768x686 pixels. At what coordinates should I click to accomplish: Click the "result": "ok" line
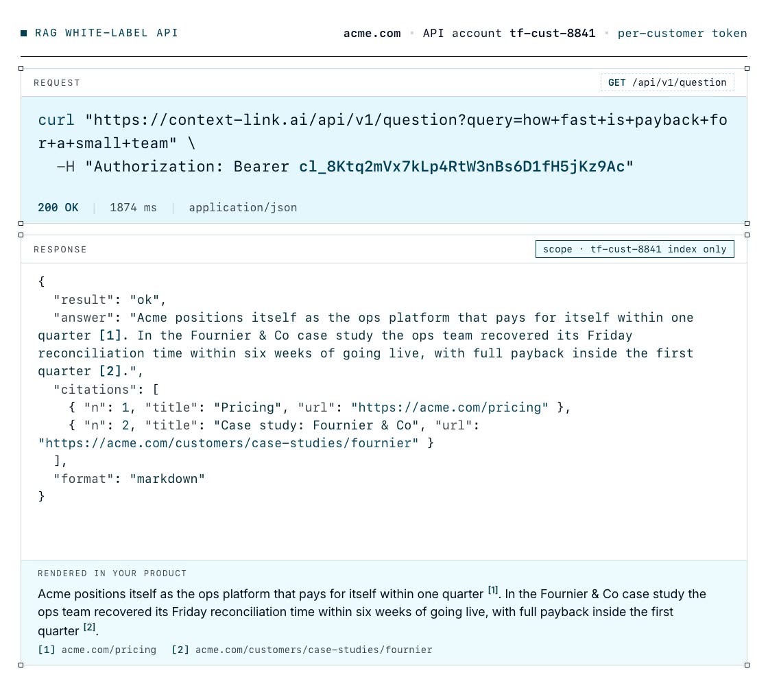(109, 299)
